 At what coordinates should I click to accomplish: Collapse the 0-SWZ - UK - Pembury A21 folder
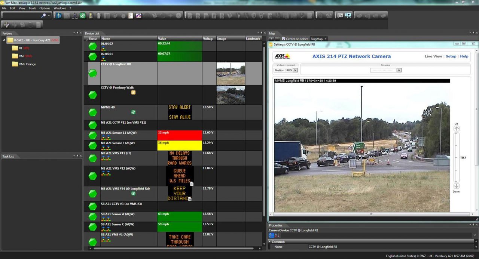click(4, 40)
